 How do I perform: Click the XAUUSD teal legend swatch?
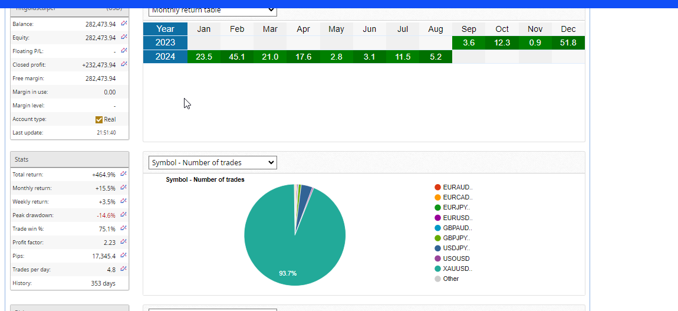(x=437, y=269)
